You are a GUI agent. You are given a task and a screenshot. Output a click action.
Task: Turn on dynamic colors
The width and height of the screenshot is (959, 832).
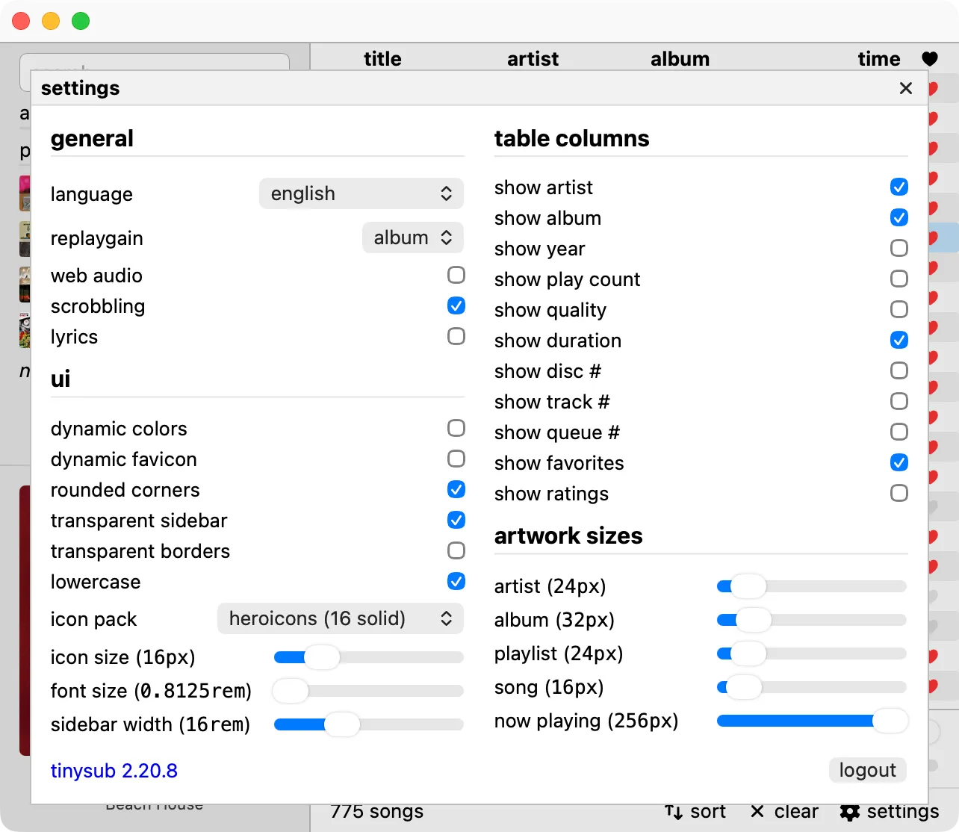tap(456, 428)
